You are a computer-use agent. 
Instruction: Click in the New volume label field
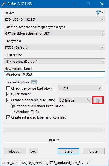coord(54,74)
